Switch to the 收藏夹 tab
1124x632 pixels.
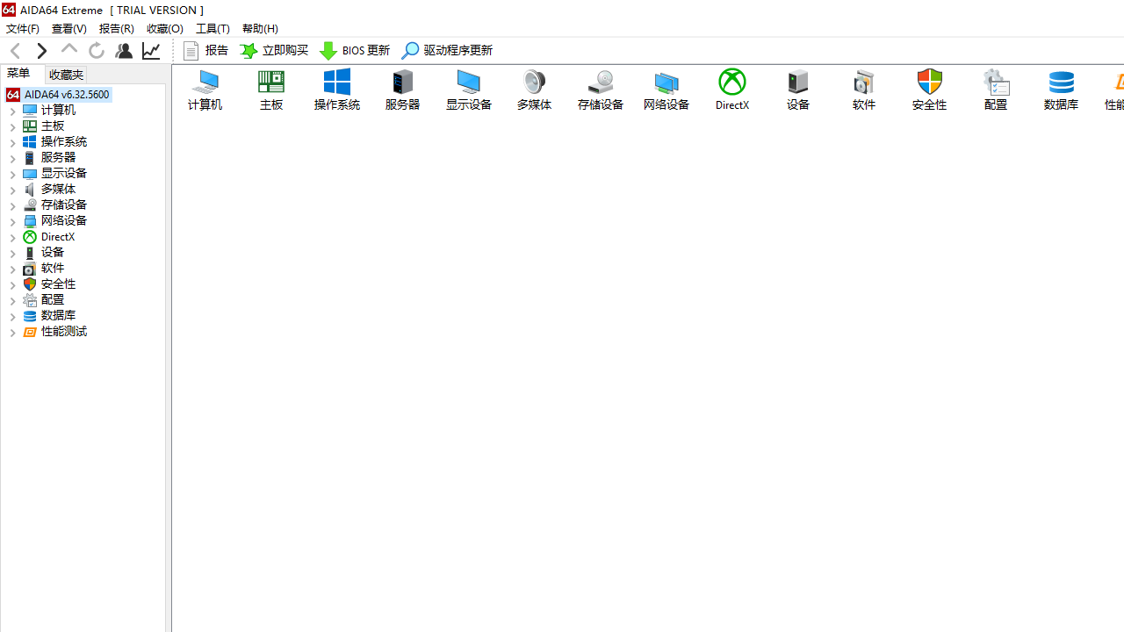coord(66,75)
